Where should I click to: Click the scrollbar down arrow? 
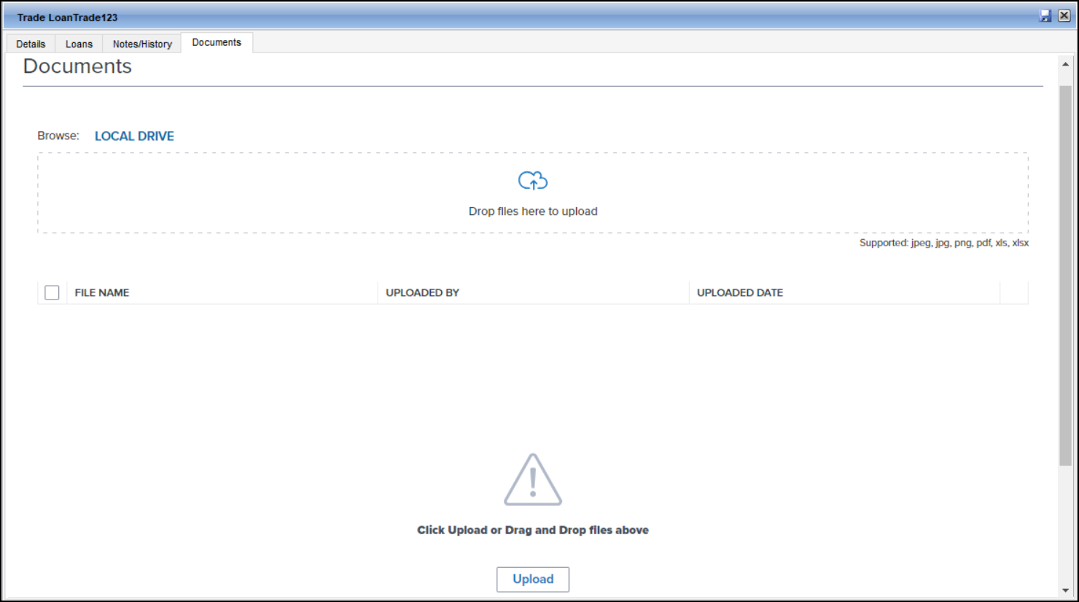pos(1065,590)
